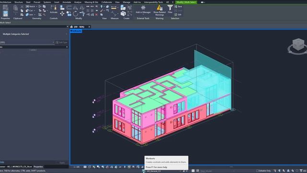Open the Cut geometry dropdown arrow

[x=34, y=11]
